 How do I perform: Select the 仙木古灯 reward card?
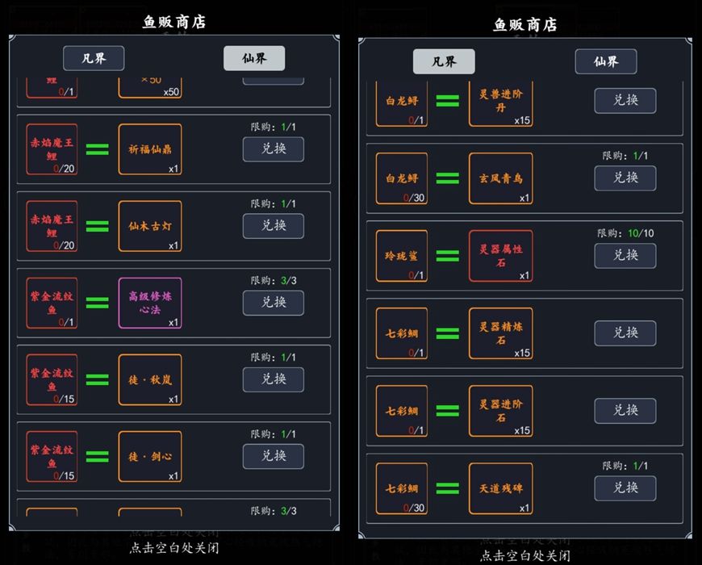(150, 226)
